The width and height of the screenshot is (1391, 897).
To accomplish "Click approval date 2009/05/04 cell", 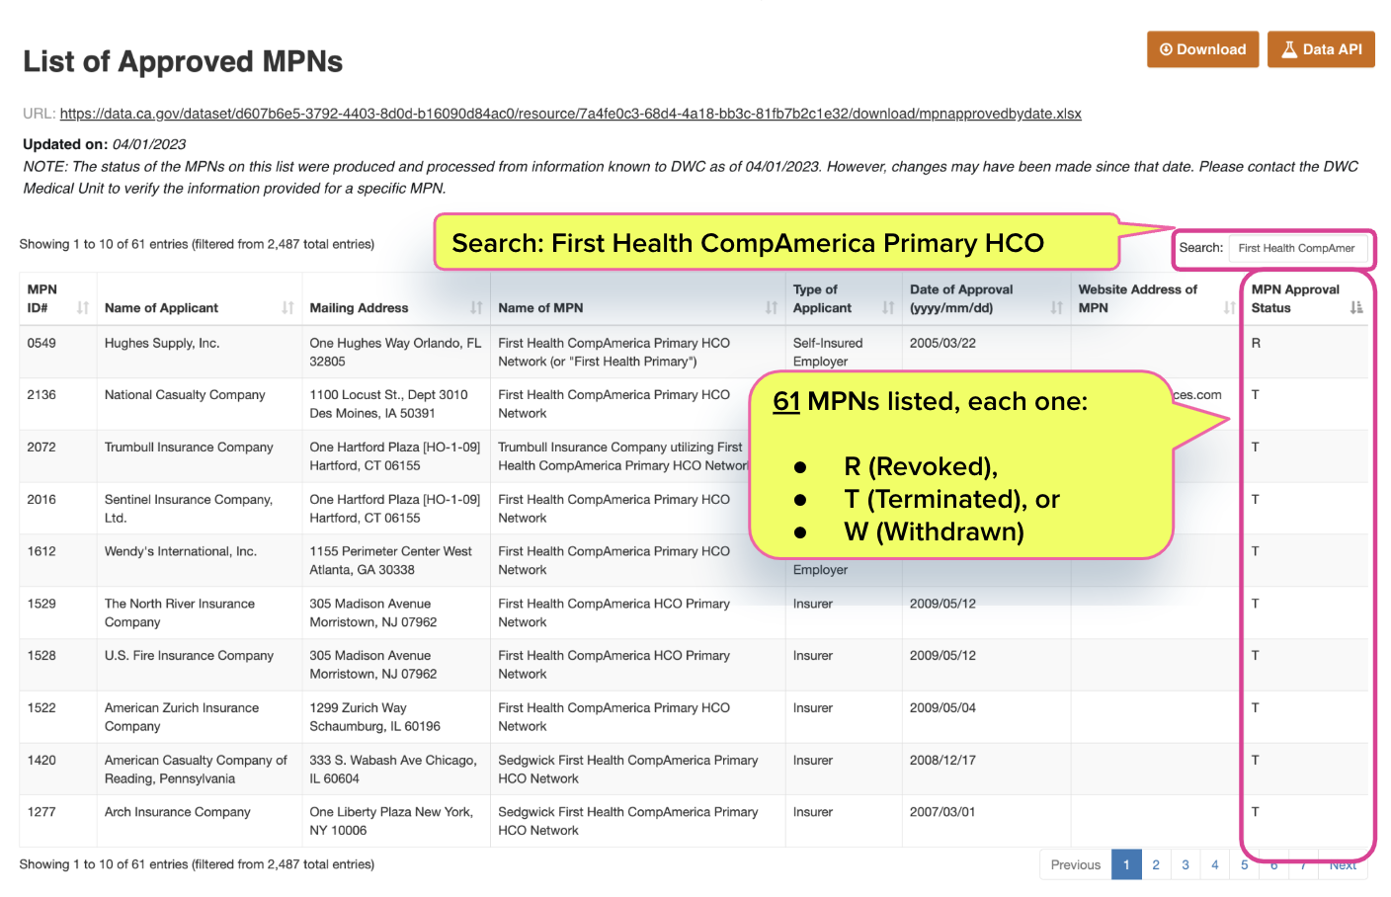I will (986, 717).
